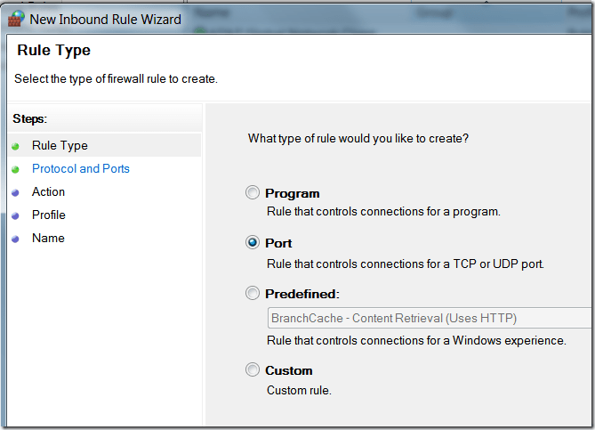Click the green bullet beside Protocol and Ports
595x430 pixels.
15,169
